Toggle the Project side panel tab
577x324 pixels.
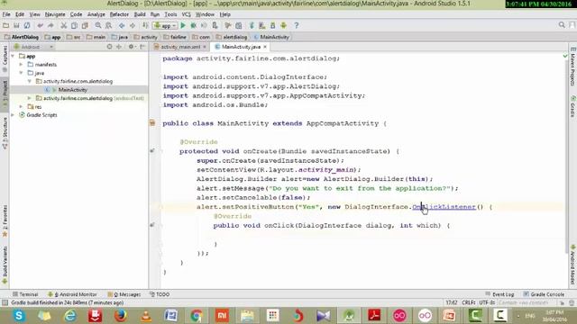click(5, 94)
